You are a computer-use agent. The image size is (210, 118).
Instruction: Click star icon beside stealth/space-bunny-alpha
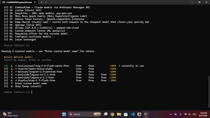(16, 69)
